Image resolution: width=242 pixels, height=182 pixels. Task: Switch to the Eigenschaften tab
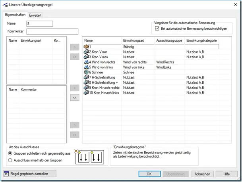coord(15,15)
